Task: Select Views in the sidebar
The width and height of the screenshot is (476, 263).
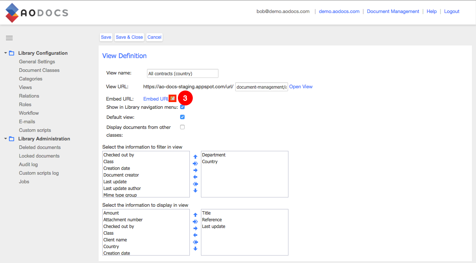Action: pyautogui.click(x=25, y=88)
